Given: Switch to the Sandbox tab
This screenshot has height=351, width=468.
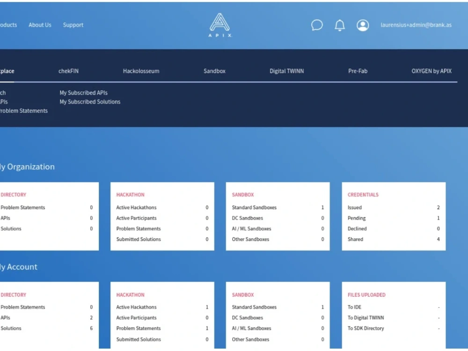Looking at the screenshot, I should tap(214, 71).
